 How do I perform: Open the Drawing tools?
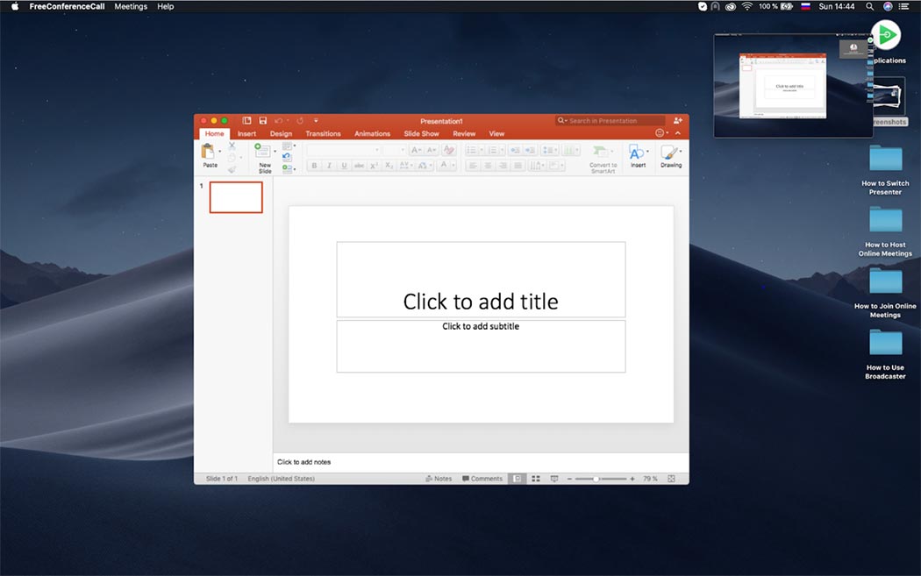[x=670, y=154]
